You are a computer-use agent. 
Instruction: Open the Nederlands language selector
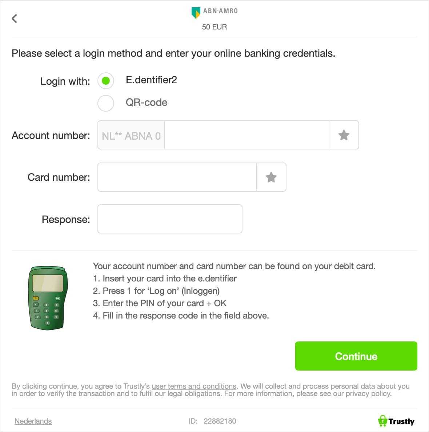(x=33, y=421)
